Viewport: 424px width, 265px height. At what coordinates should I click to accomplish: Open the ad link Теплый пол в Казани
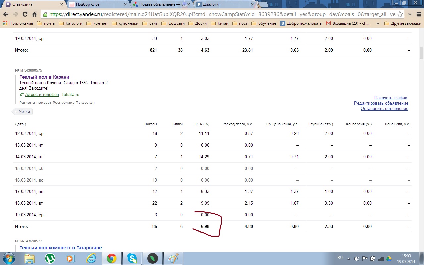tap(44, 77)
